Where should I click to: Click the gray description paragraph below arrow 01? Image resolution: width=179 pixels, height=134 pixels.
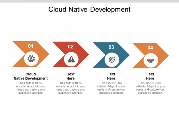click(x=31, y=88)
